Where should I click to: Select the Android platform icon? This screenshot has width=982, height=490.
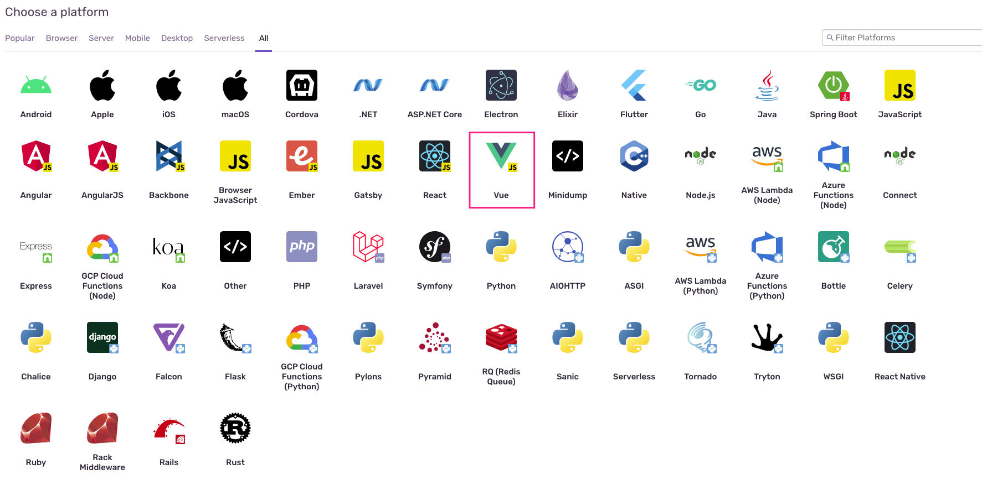(x=36, y=85)
